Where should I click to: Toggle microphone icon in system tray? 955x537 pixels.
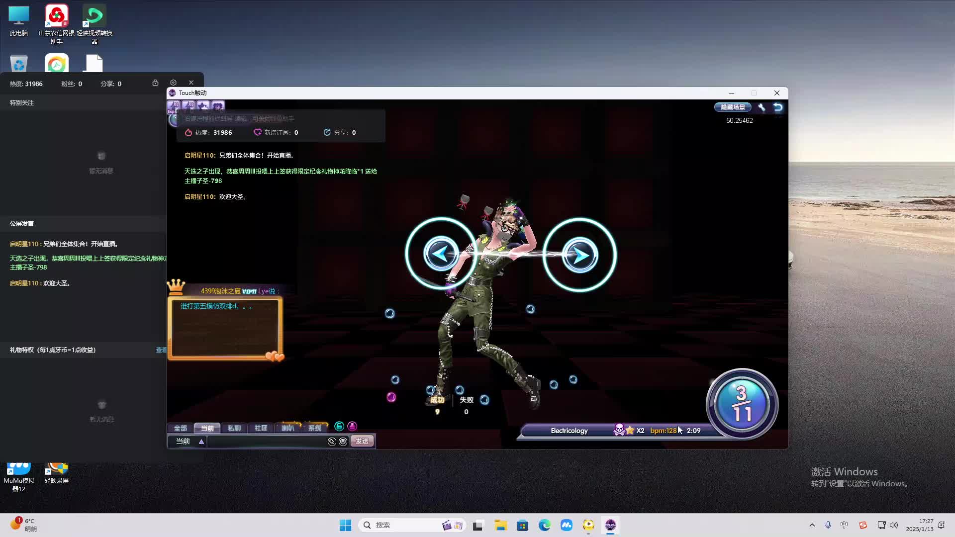[828, 525]
